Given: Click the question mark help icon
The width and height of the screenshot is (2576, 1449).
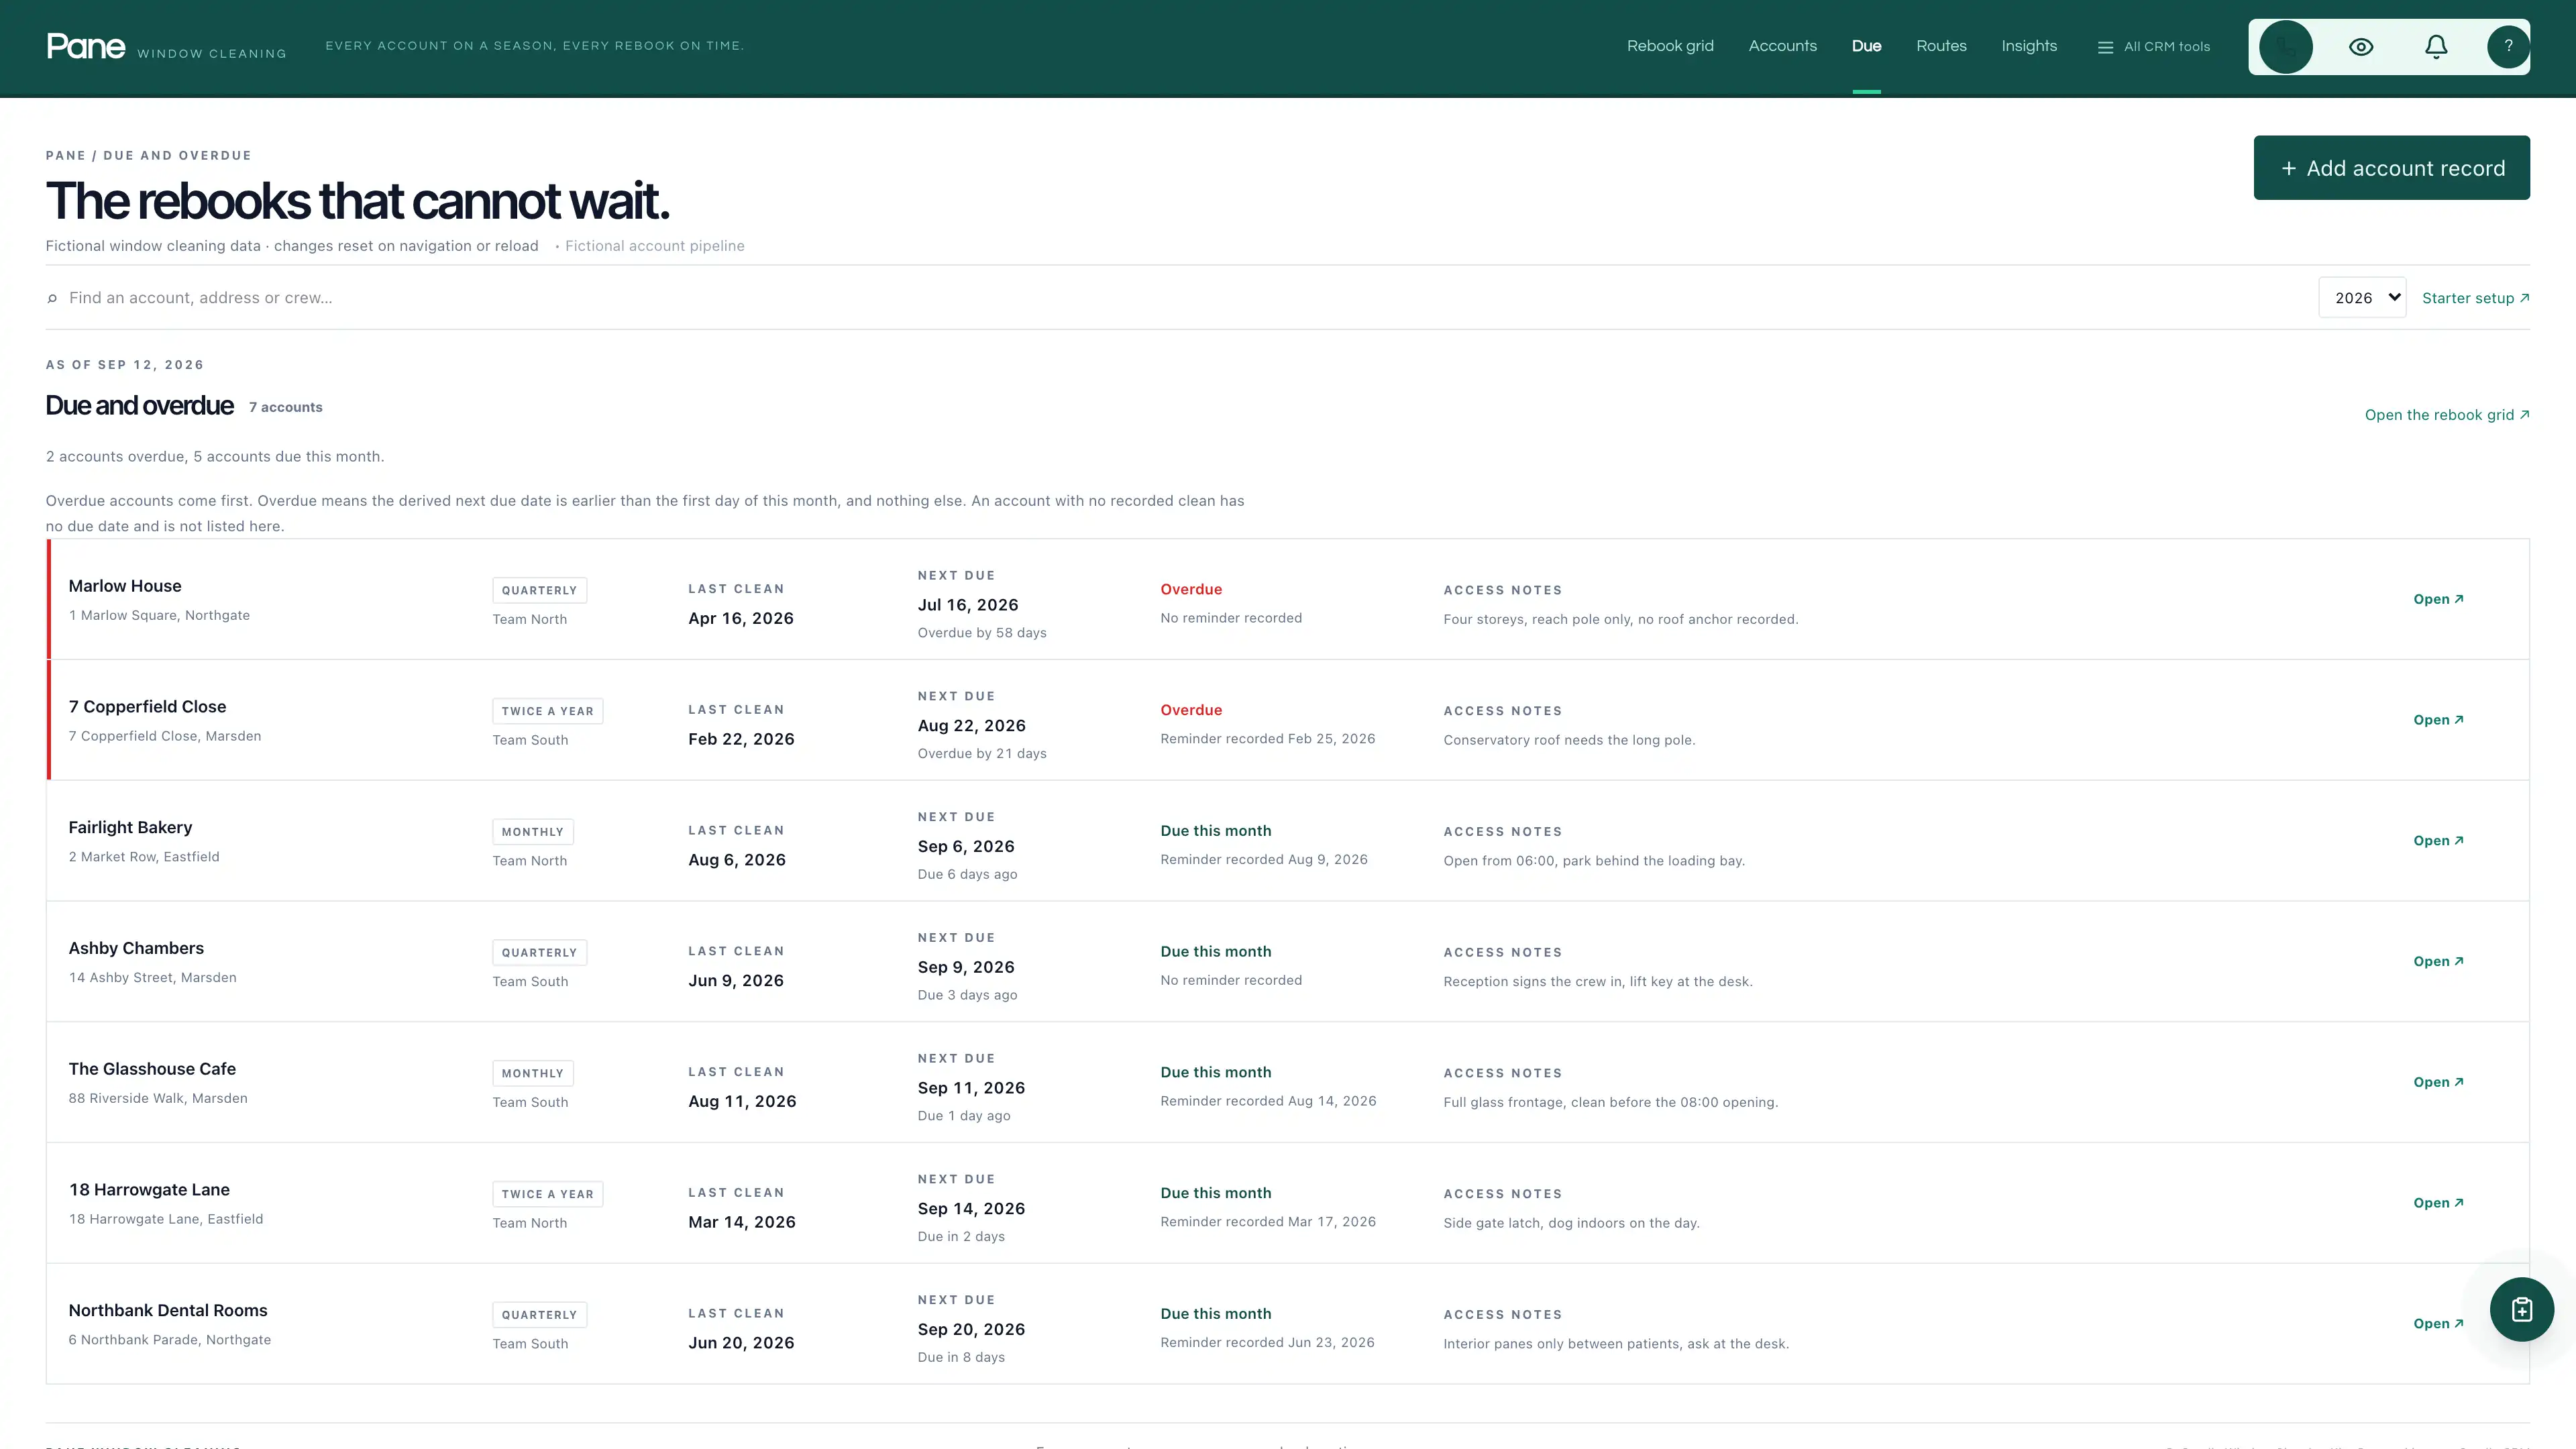Looking at the screenshot, I should [2508, 47].
